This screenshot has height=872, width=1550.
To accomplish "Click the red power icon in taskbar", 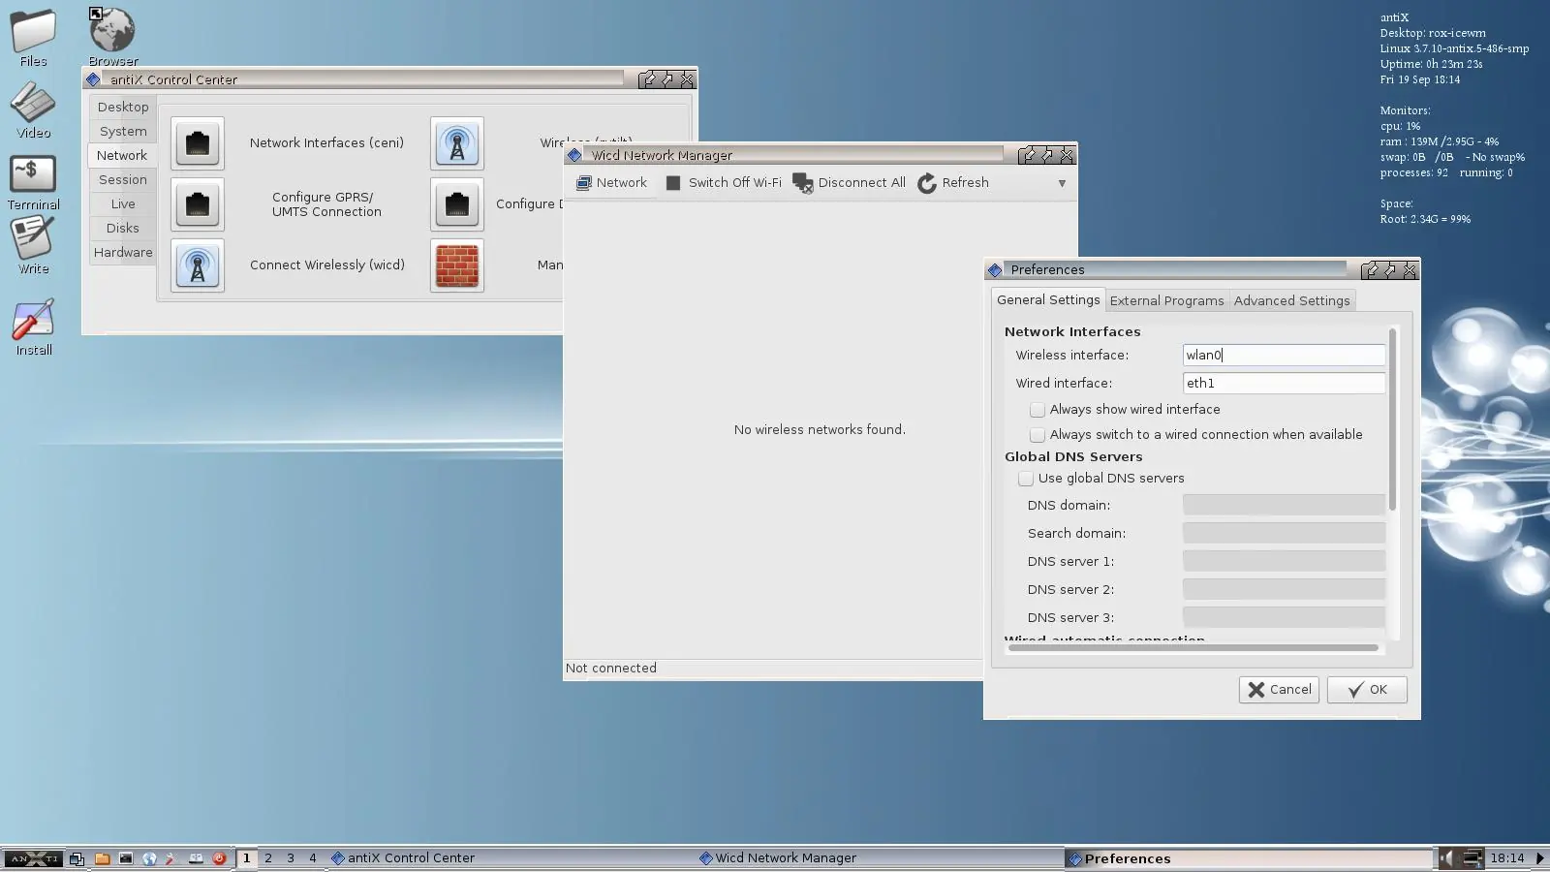I will [x=219, y=858].
